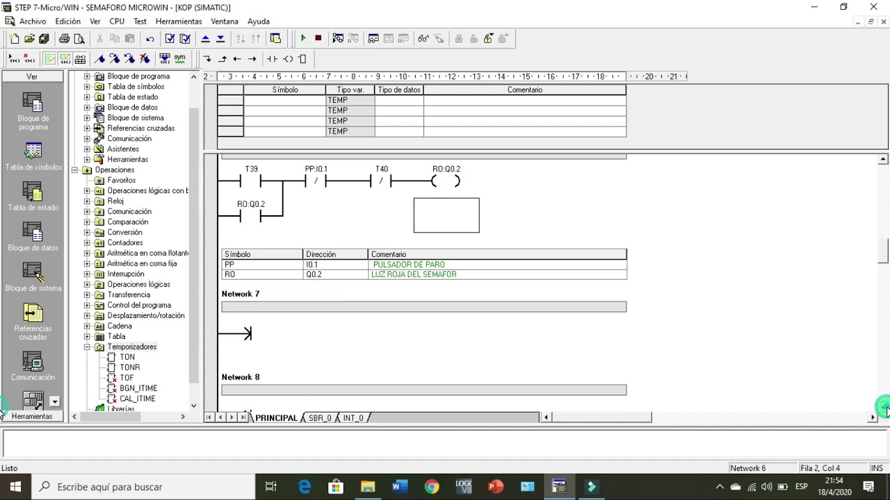Toggle network comments display
The image size is (890, 500).
pos(65,59)
